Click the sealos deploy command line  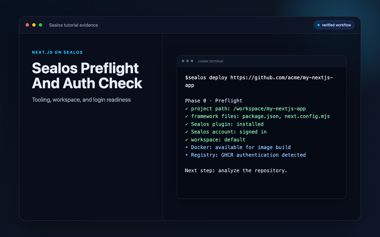(x=259, y=81)
